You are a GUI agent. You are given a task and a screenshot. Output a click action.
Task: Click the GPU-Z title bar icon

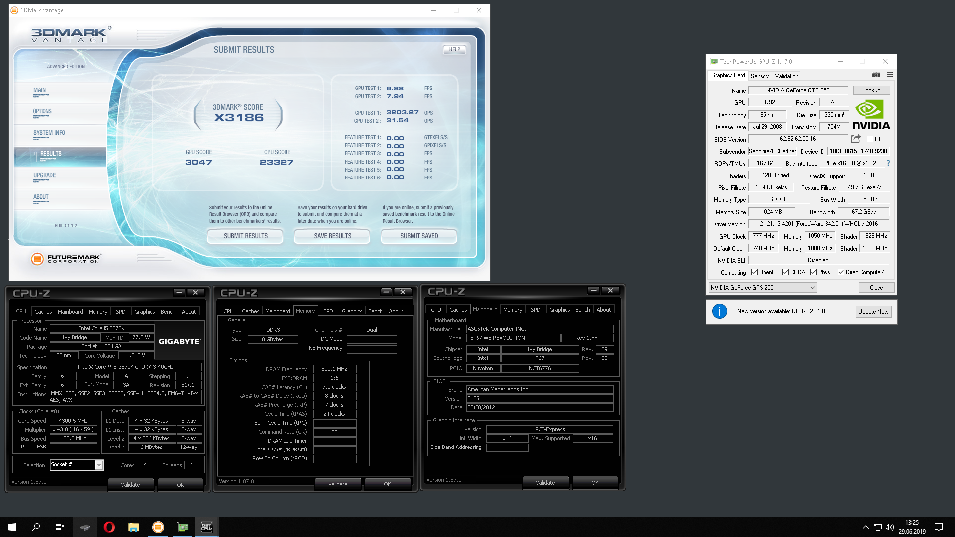[714, 62]
